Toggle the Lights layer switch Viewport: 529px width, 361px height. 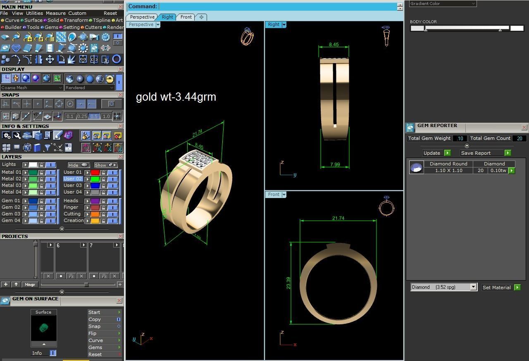click(x=50, y=165)
